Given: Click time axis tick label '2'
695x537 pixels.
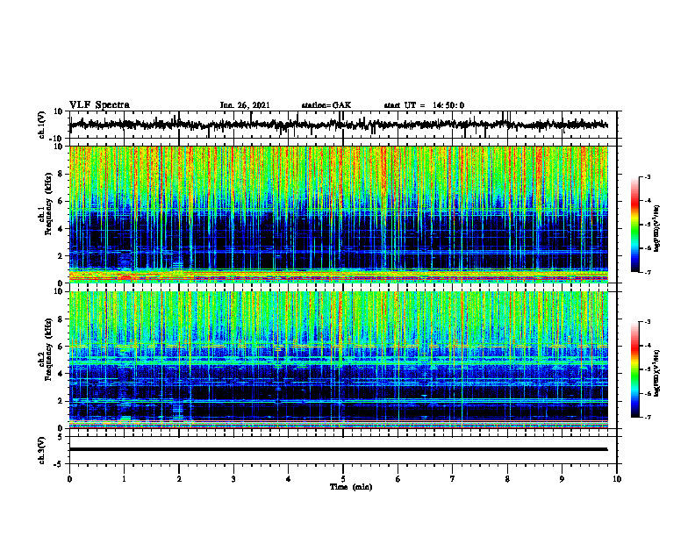Looking at the screenshot, I should [x=179, y=479].
